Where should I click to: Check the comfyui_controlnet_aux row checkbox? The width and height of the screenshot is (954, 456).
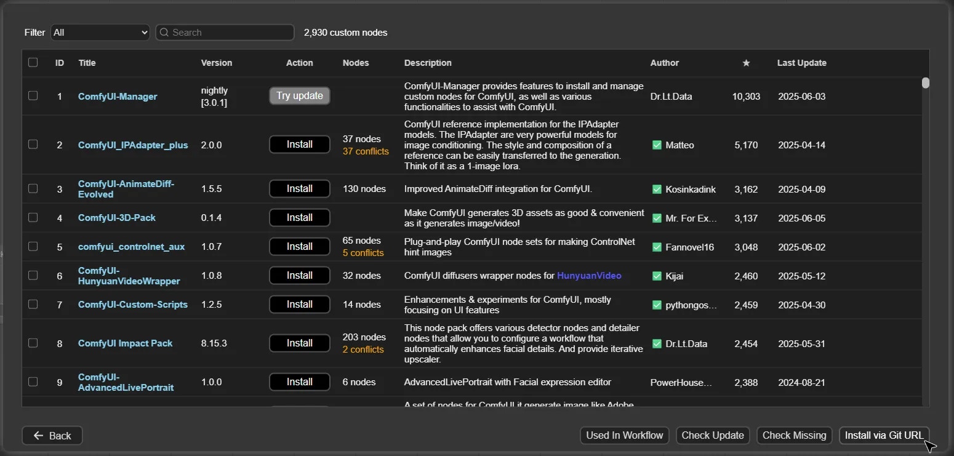tap(33, 246)
